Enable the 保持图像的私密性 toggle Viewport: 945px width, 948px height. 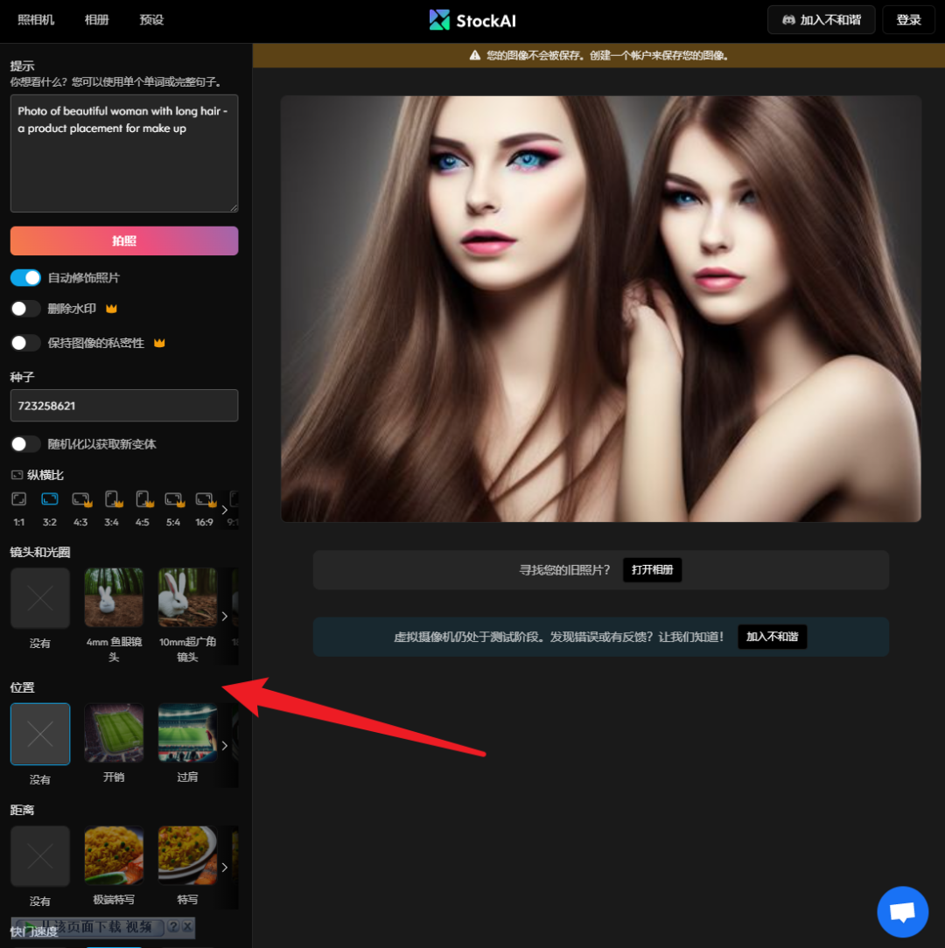pyautogui.click(x=25, y=343)
